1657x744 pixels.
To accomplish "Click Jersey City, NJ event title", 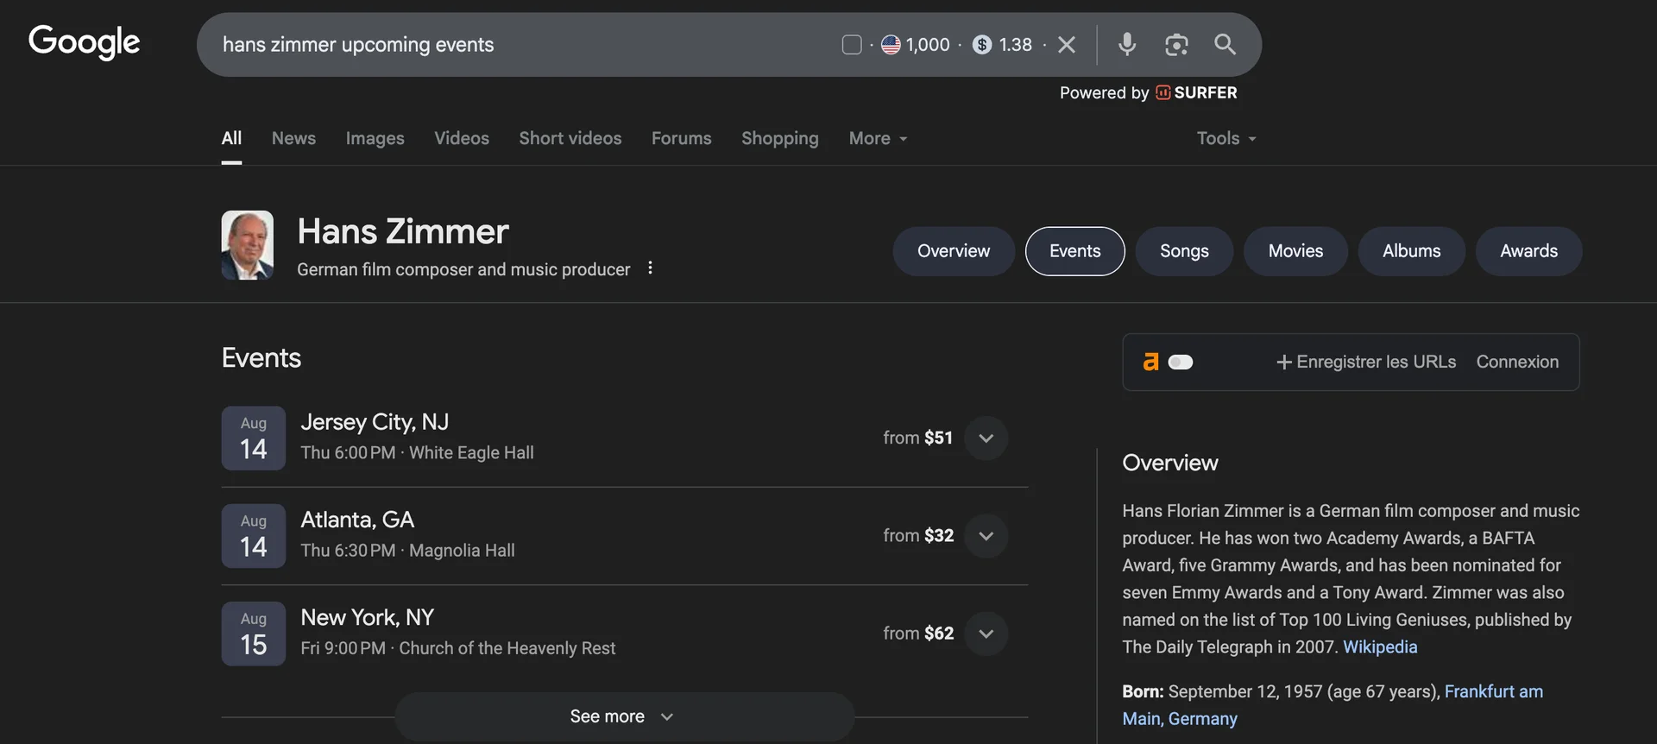I will pos(375,422).
